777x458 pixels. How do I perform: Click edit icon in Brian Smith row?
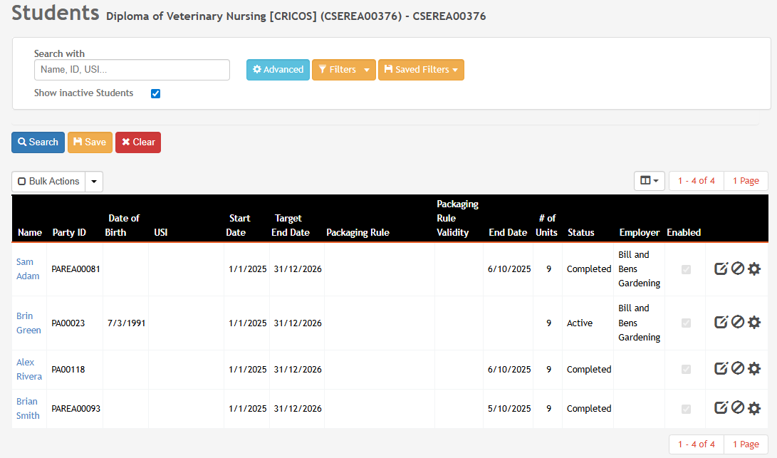(721, 408)
